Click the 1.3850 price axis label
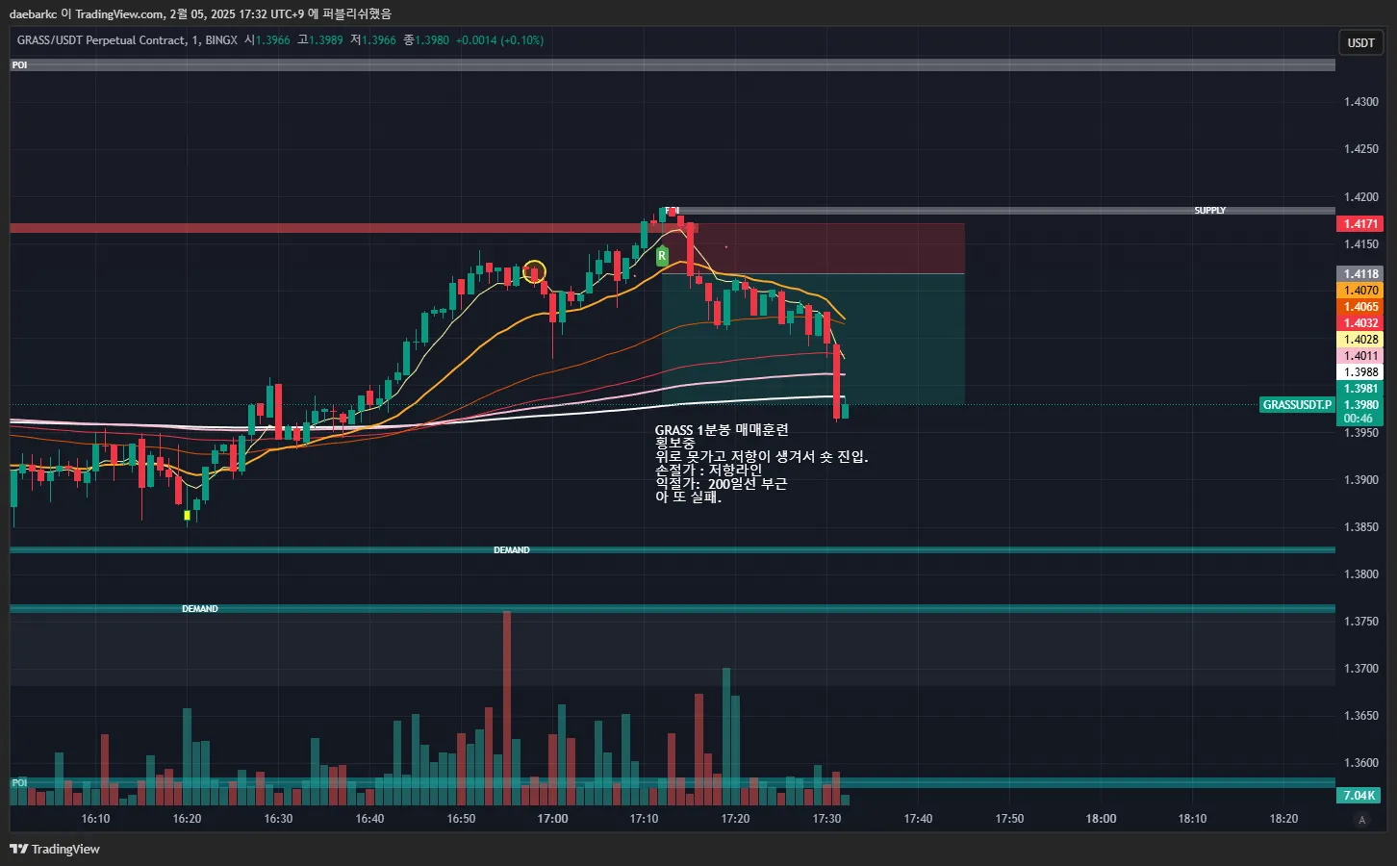1397x866 pixels. [x=1360, y=527]
